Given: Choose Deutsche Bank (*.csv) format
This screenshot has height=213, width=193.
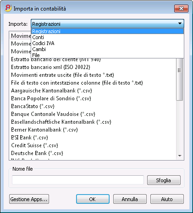Looking at the screenshot, I should (37, 153).
